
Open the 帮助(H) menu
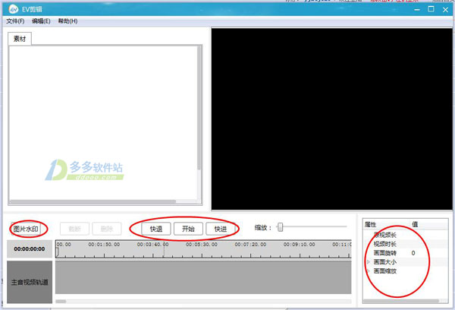click(67, 21)
